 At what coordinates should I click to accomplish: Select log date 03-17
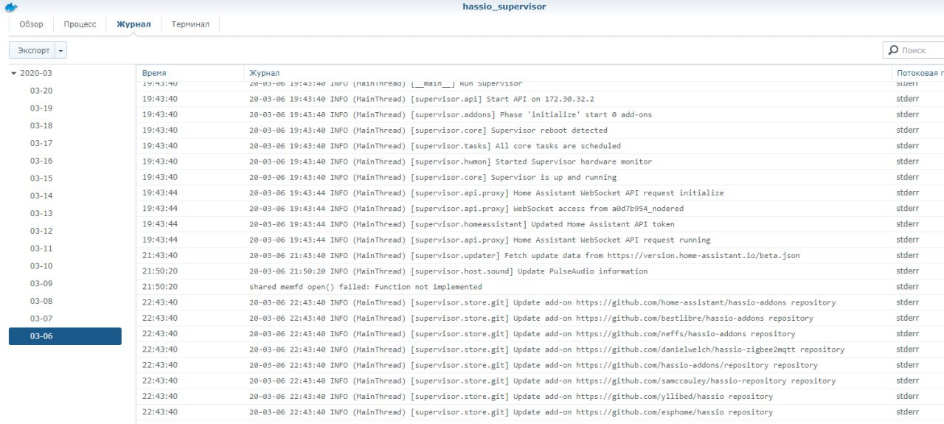[41, 143]
